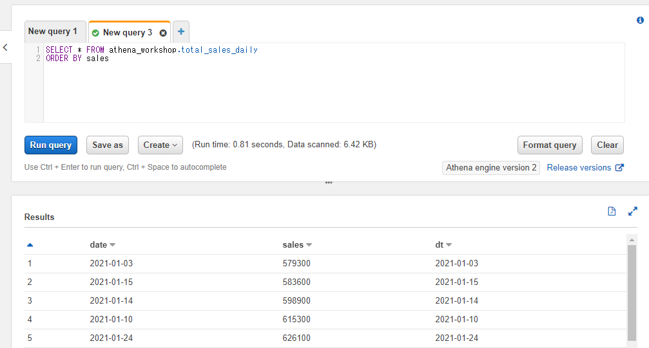
Task: Collapse the left side panel arrow
Action: tap(5, 47)
